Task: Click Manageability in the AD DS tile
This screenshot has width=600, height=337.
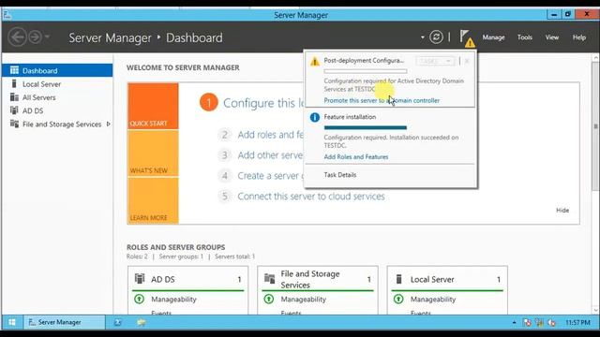Action: tap(173, 300)
